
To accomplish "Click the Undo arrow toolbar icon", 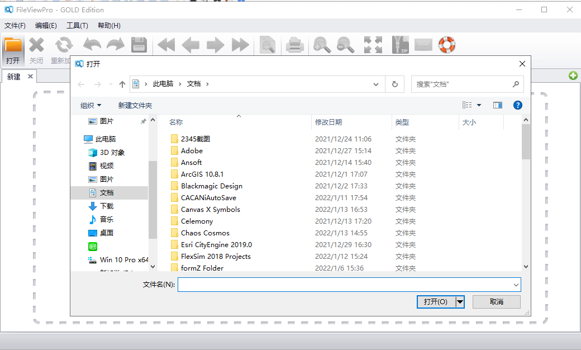I will (x=92, y=45).
